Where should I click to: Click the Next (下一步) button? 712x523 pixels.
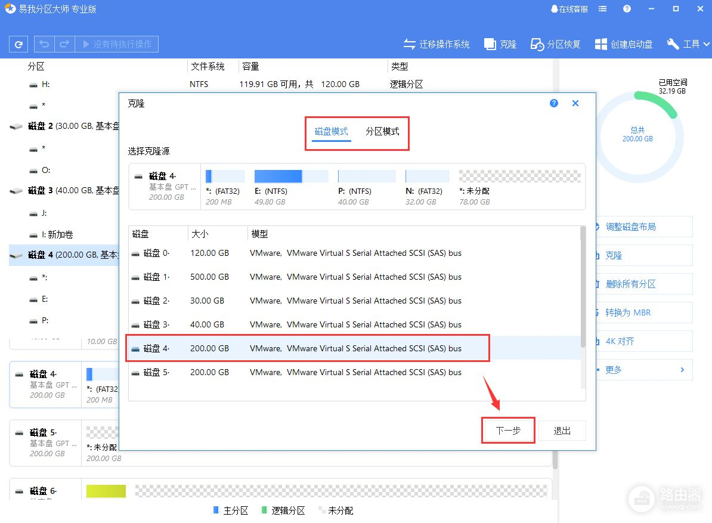point(508,431)
